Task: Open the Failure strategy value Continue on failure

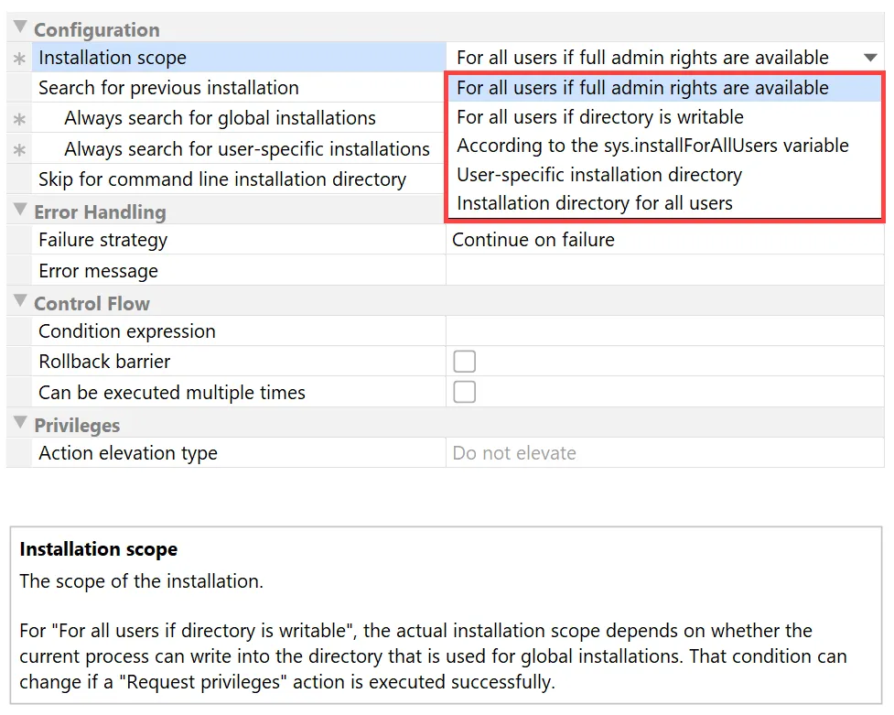Action: [x=533, y=240]
